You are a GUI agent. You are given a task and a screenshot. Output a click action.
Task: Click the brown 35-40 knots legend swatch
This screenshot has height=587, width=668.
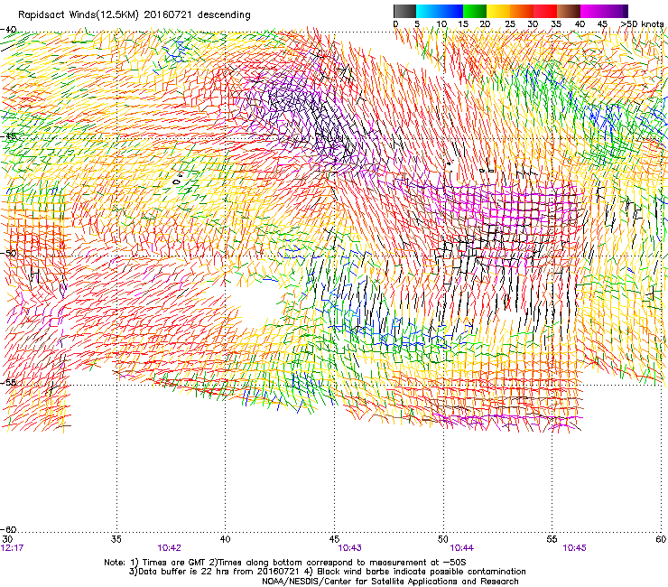coord(569,11)
